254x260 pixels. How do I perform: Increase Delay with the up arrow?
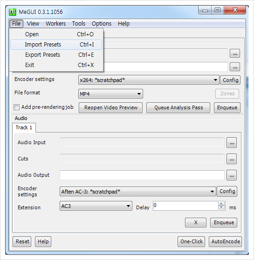pos(221,204)
